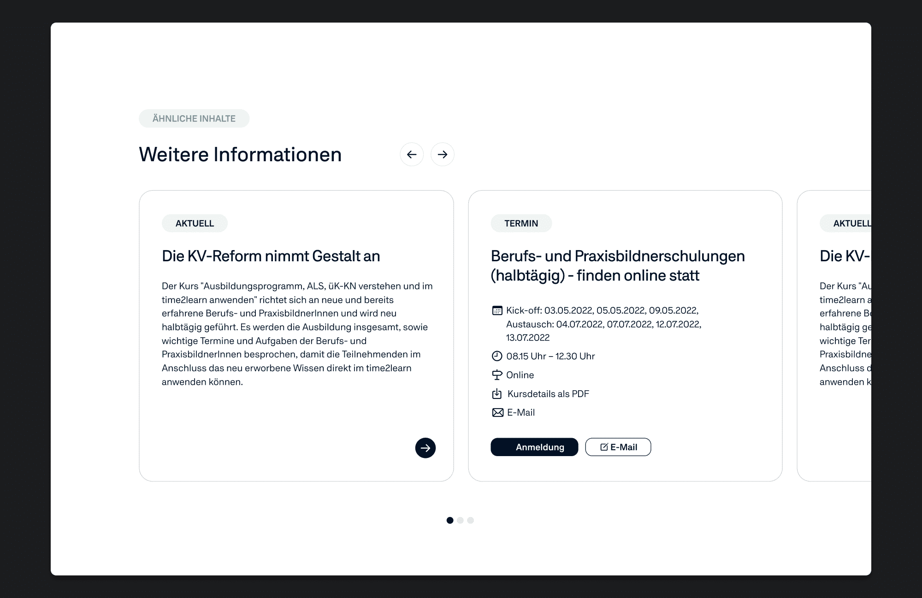Click the ÄHNLICHE INHALTE label pill
The height and width of the screenshot is (598, 922).
194,118
